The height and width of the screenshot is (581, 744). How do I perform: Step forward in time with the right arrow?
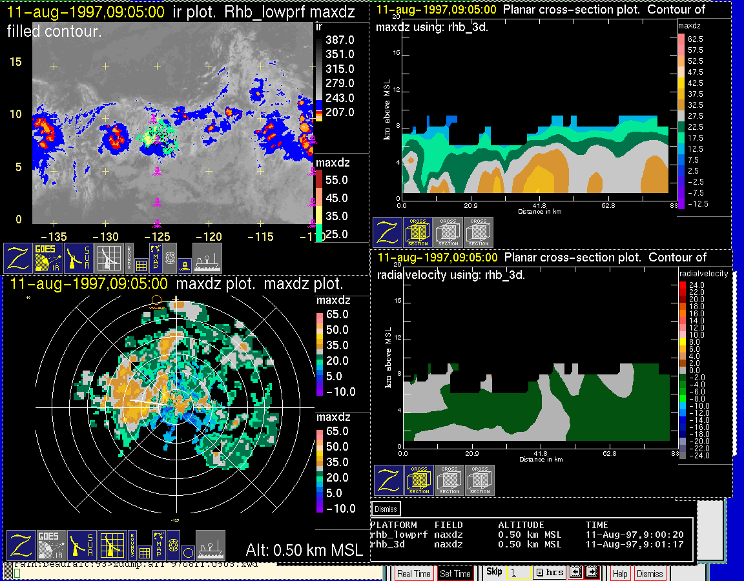click(592, 573)
